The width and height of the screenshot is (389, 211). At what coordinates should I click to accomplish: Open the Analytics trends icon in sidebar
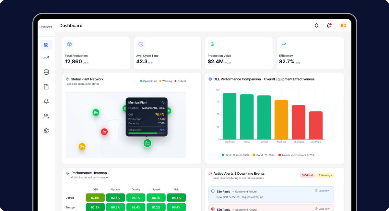click(x=46, y=57)
